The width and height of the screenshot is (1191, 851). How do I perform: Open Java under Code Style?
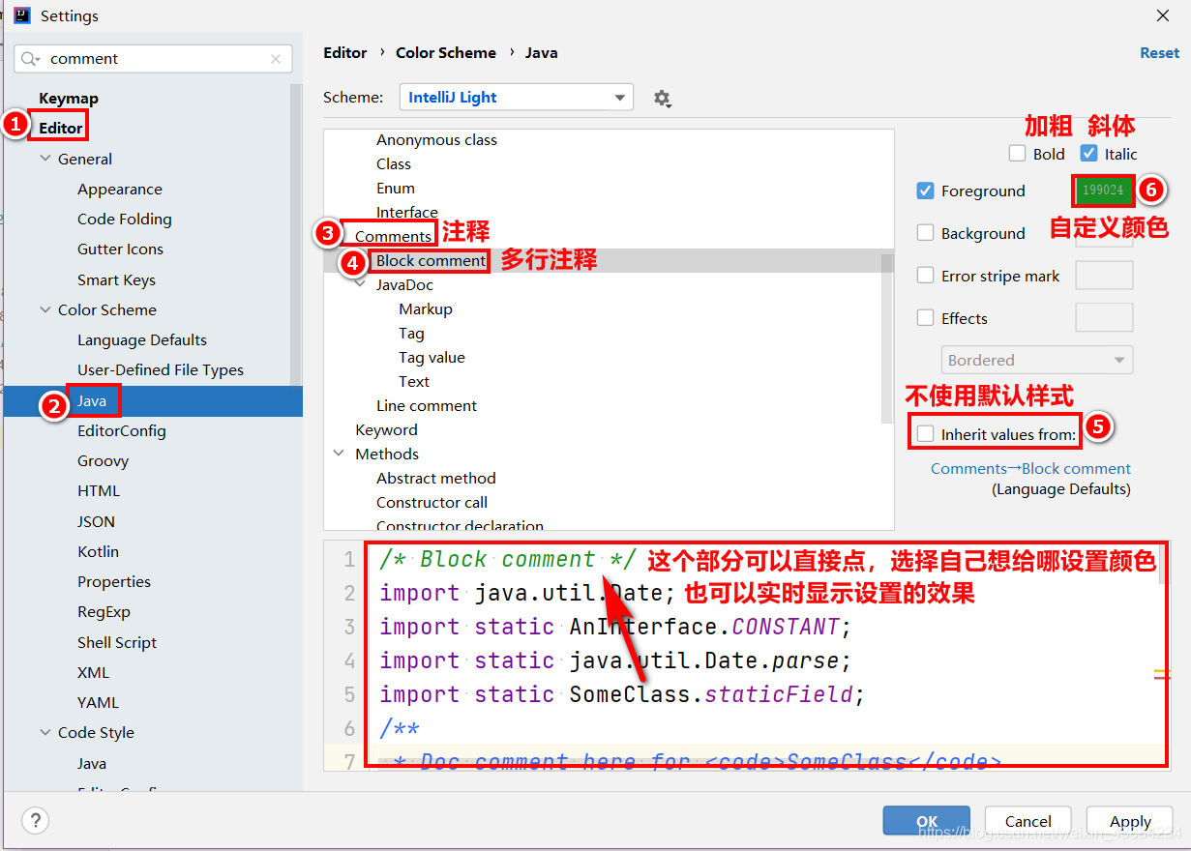tap(92, 763)
